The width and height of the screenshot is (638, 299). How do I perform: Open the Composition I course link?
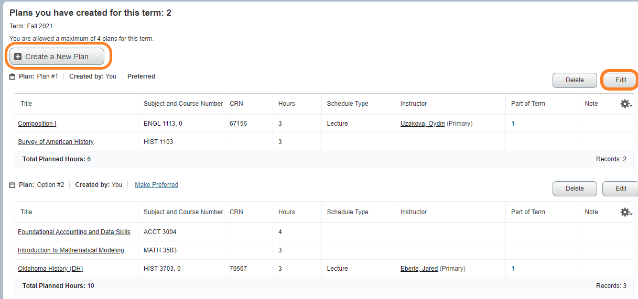click(x=37, y=124)
